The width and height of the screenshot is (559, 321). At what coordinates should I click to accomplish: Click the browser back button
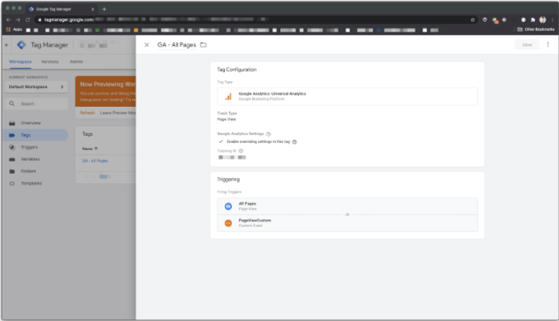tap(9, 20)
